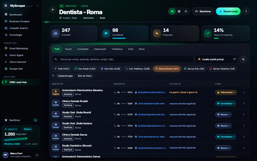Toggle sort direction arrow button

(x=243, y=59)
